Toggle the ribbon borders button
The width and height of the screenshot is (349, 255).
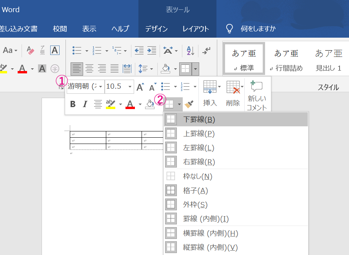(x=185, y=69)
